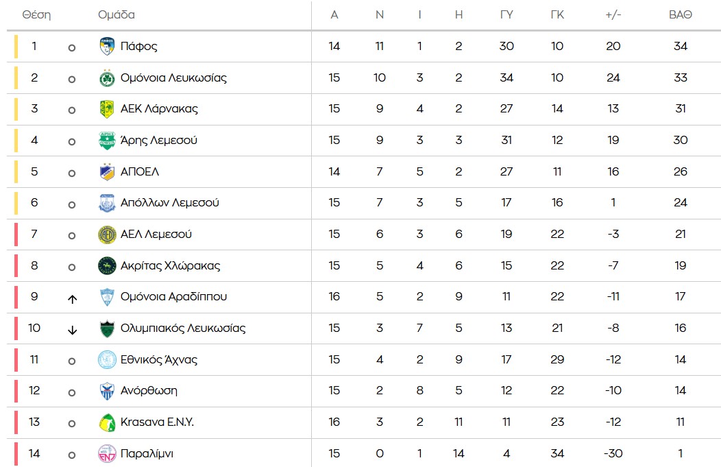Image resolution: width=721 pixels, height=467 pixels.
Task: Click the ΑΕΛ Λεμεσού round logo
Action: pos(106,235)
